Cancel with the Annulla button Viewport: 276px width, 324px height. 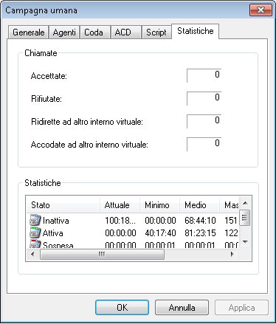tap(182, 308)
